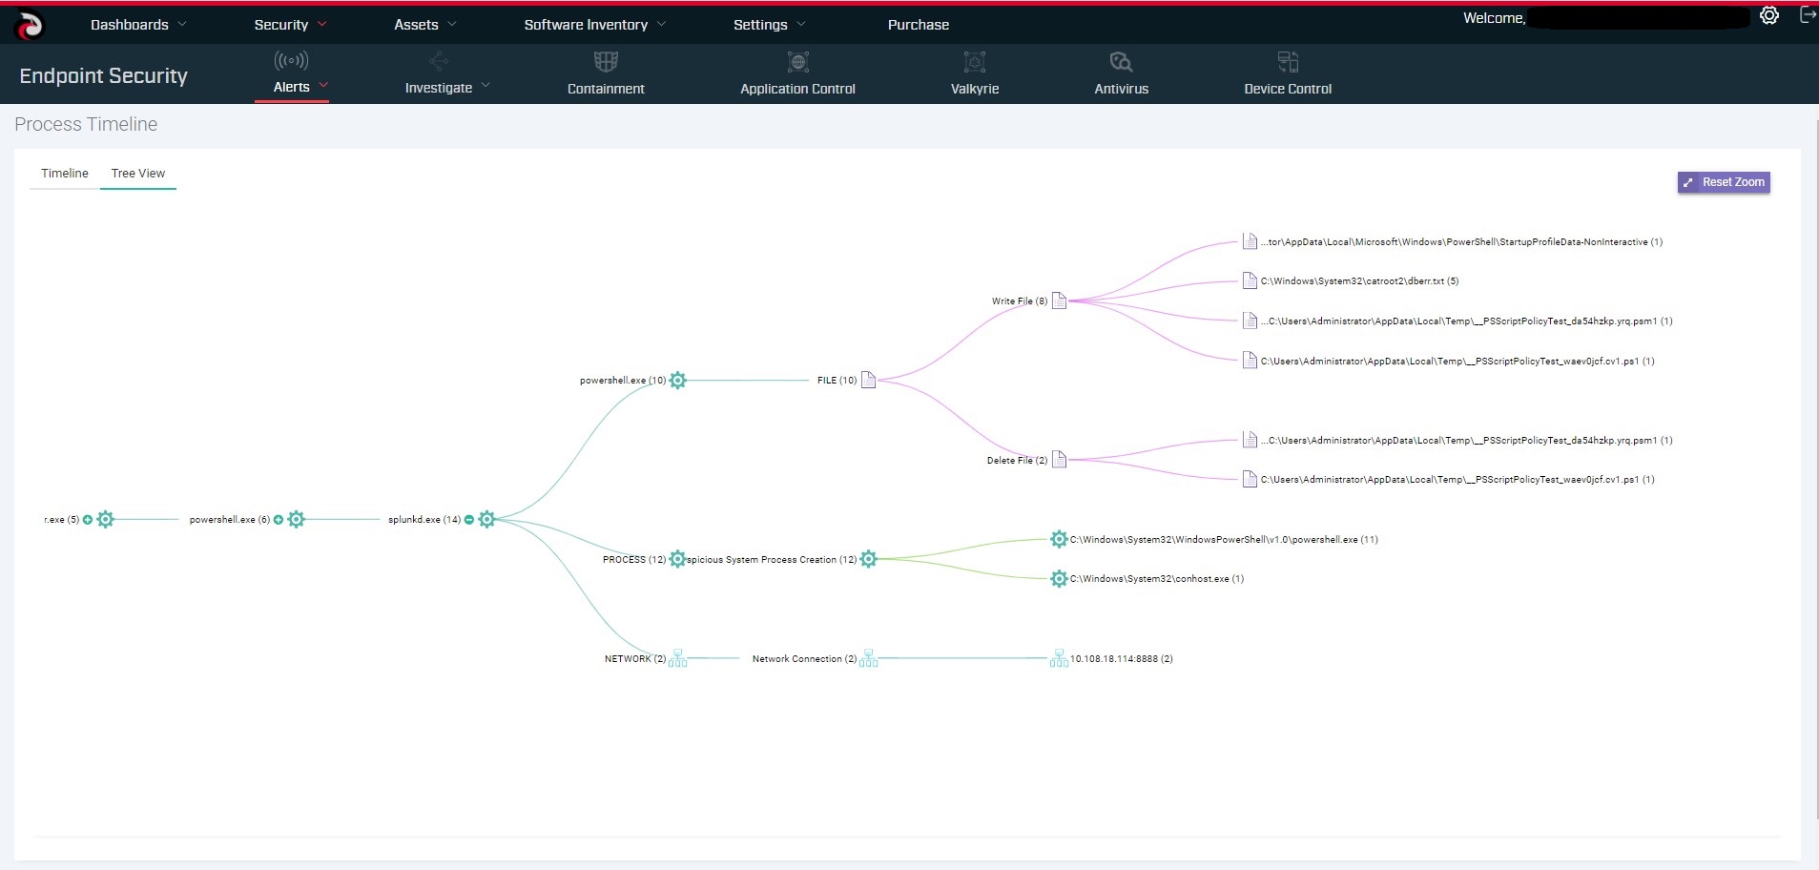Click the Valkyrie label
1819x870 pixels.
(x=974, y=89)
